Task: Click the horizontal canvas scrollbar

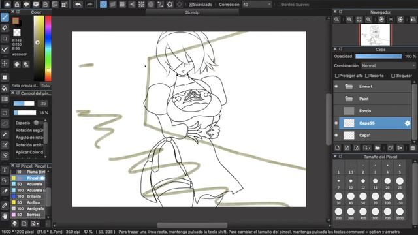Action: pyautogui.click(x=192, y=225)
